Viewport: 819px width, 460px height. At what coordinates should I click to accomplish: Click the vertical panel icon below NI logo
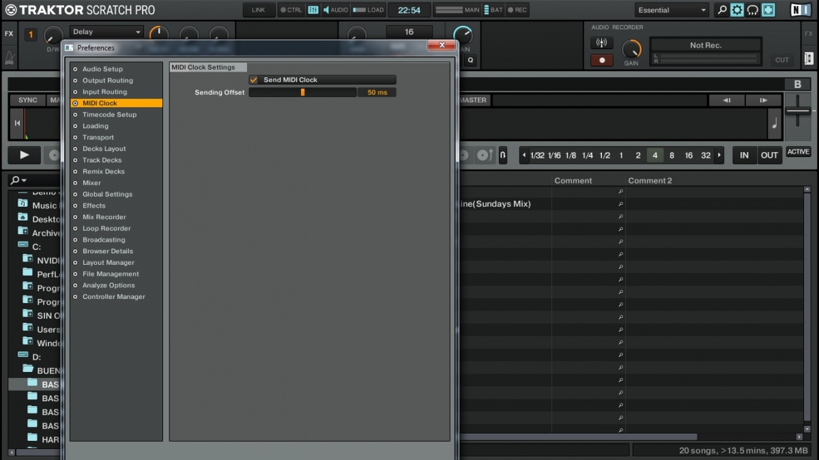pyautogui.click(x=809, y=59)
